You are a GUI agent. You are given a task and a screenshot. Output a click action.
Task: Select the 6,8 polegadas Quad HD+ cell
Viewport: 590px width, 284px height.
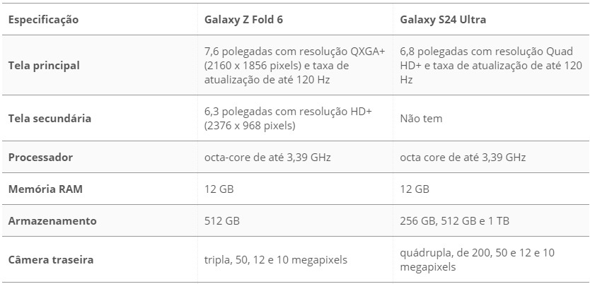(492, 66)
